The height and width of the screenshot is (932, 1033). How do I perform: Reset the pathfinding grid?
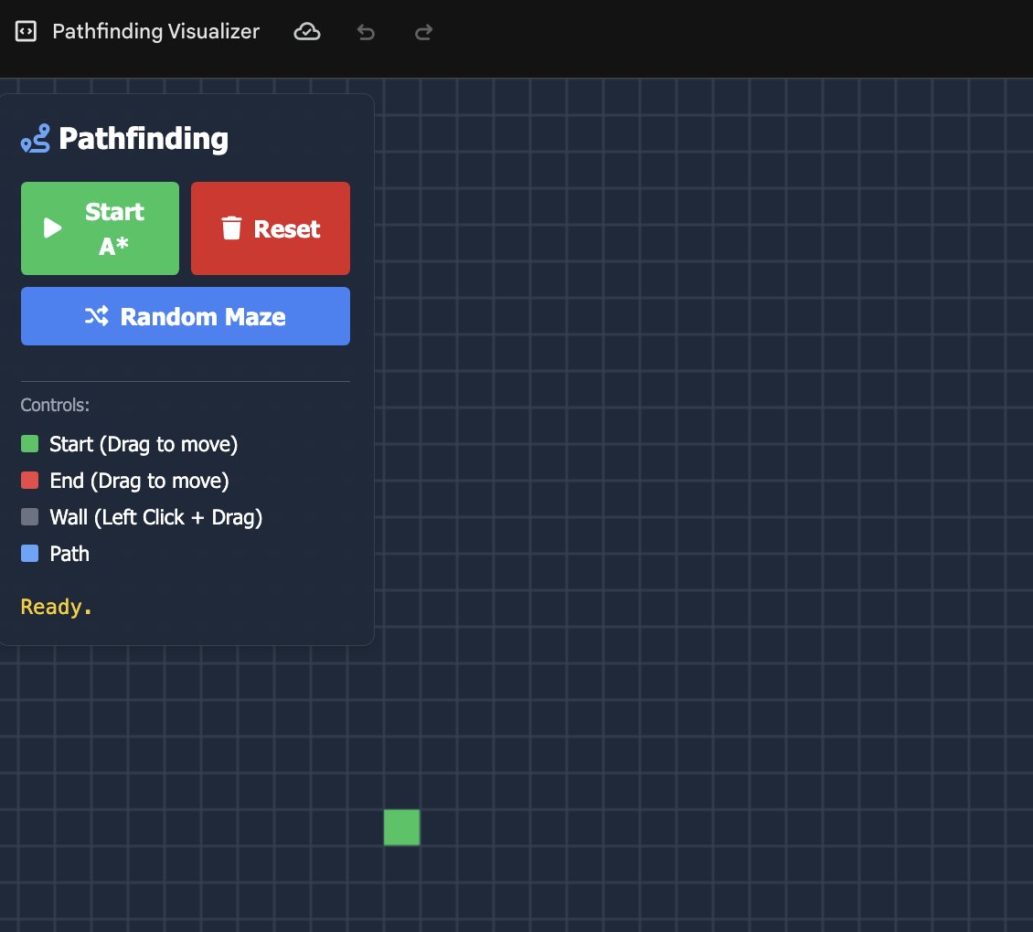(x=271, y=228)
